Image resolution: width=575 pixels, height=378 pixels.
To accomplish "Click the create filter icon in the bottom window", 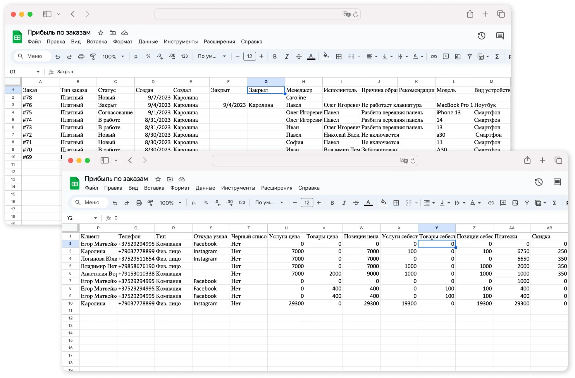I will (x=527, y=203).
